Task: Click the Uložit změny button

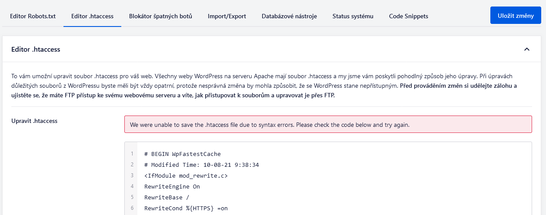Action: pos(516,15)
